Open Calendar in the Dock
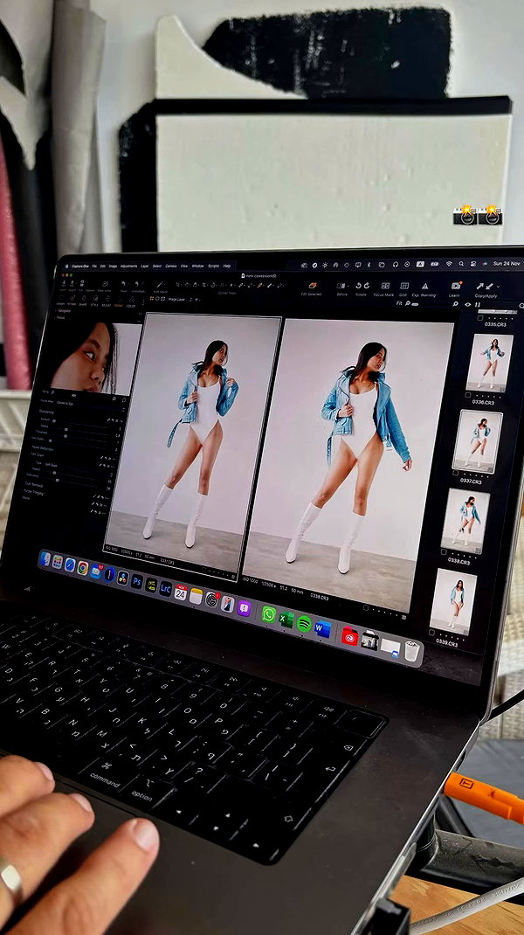524x935 pixels. [x=181, y=592]
